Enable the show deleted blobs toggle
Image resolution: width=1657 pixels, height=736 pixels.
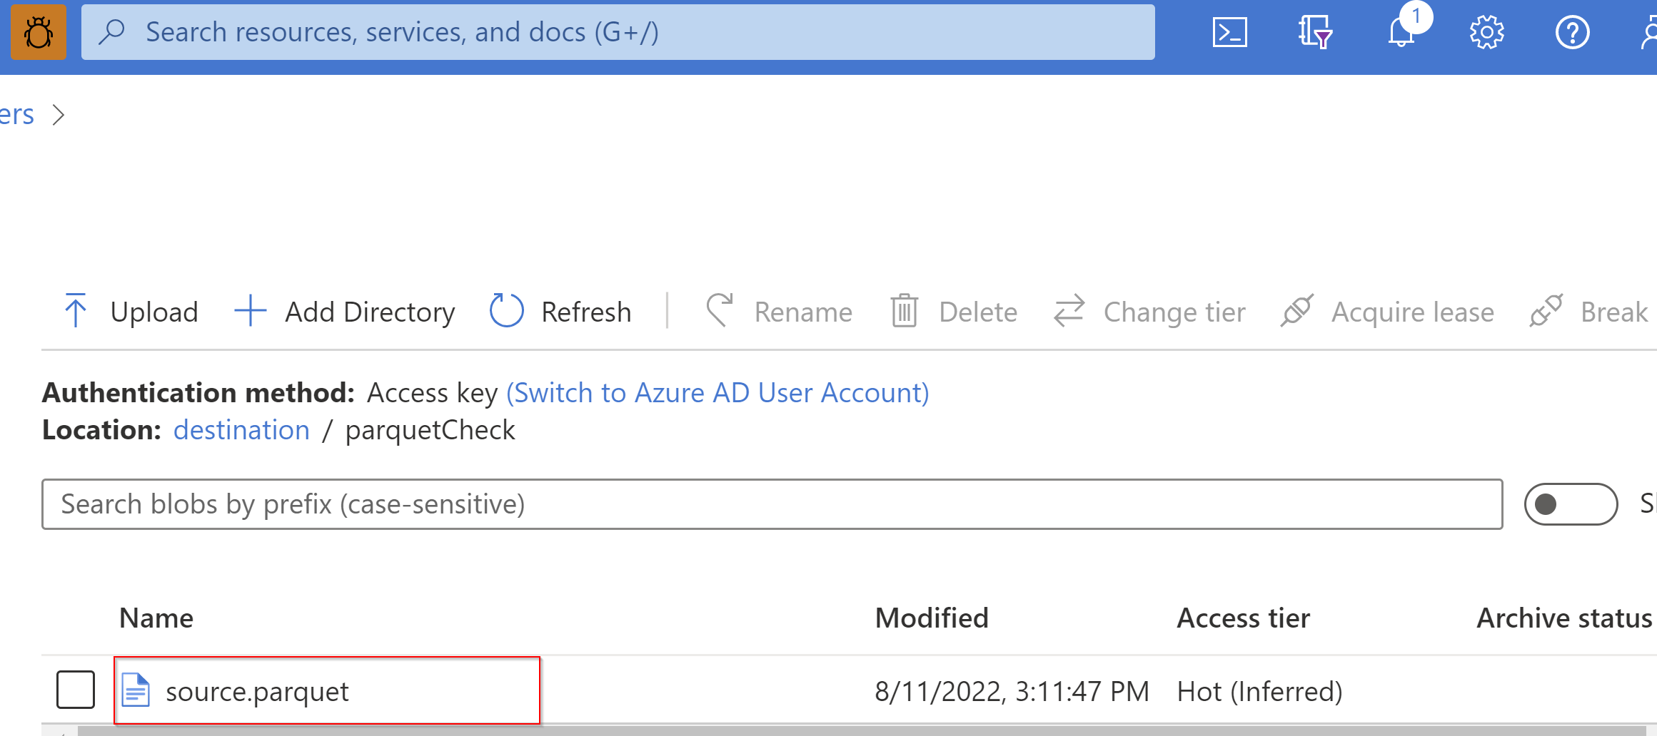1571,504
